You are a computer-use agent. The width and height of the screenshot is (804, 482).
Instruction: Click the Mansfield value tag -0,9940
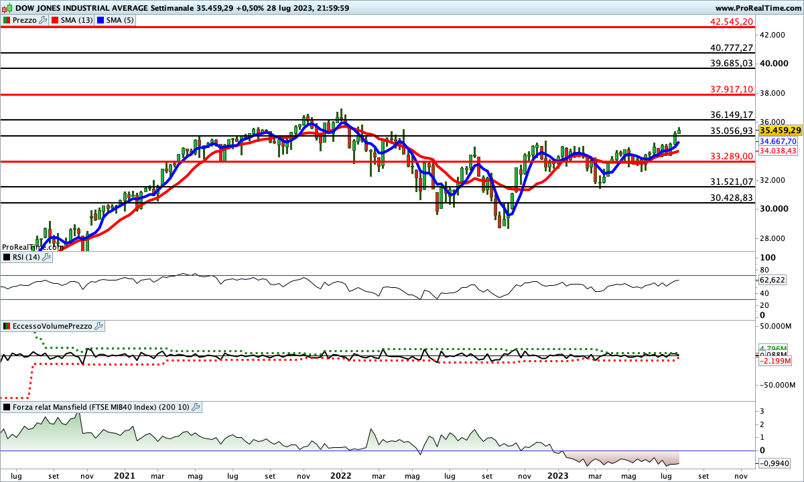click(x=776, y=463)
